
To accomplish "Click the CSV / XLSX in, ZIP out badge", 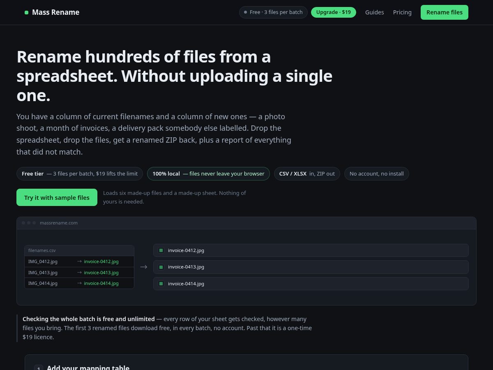I will 307,173.
